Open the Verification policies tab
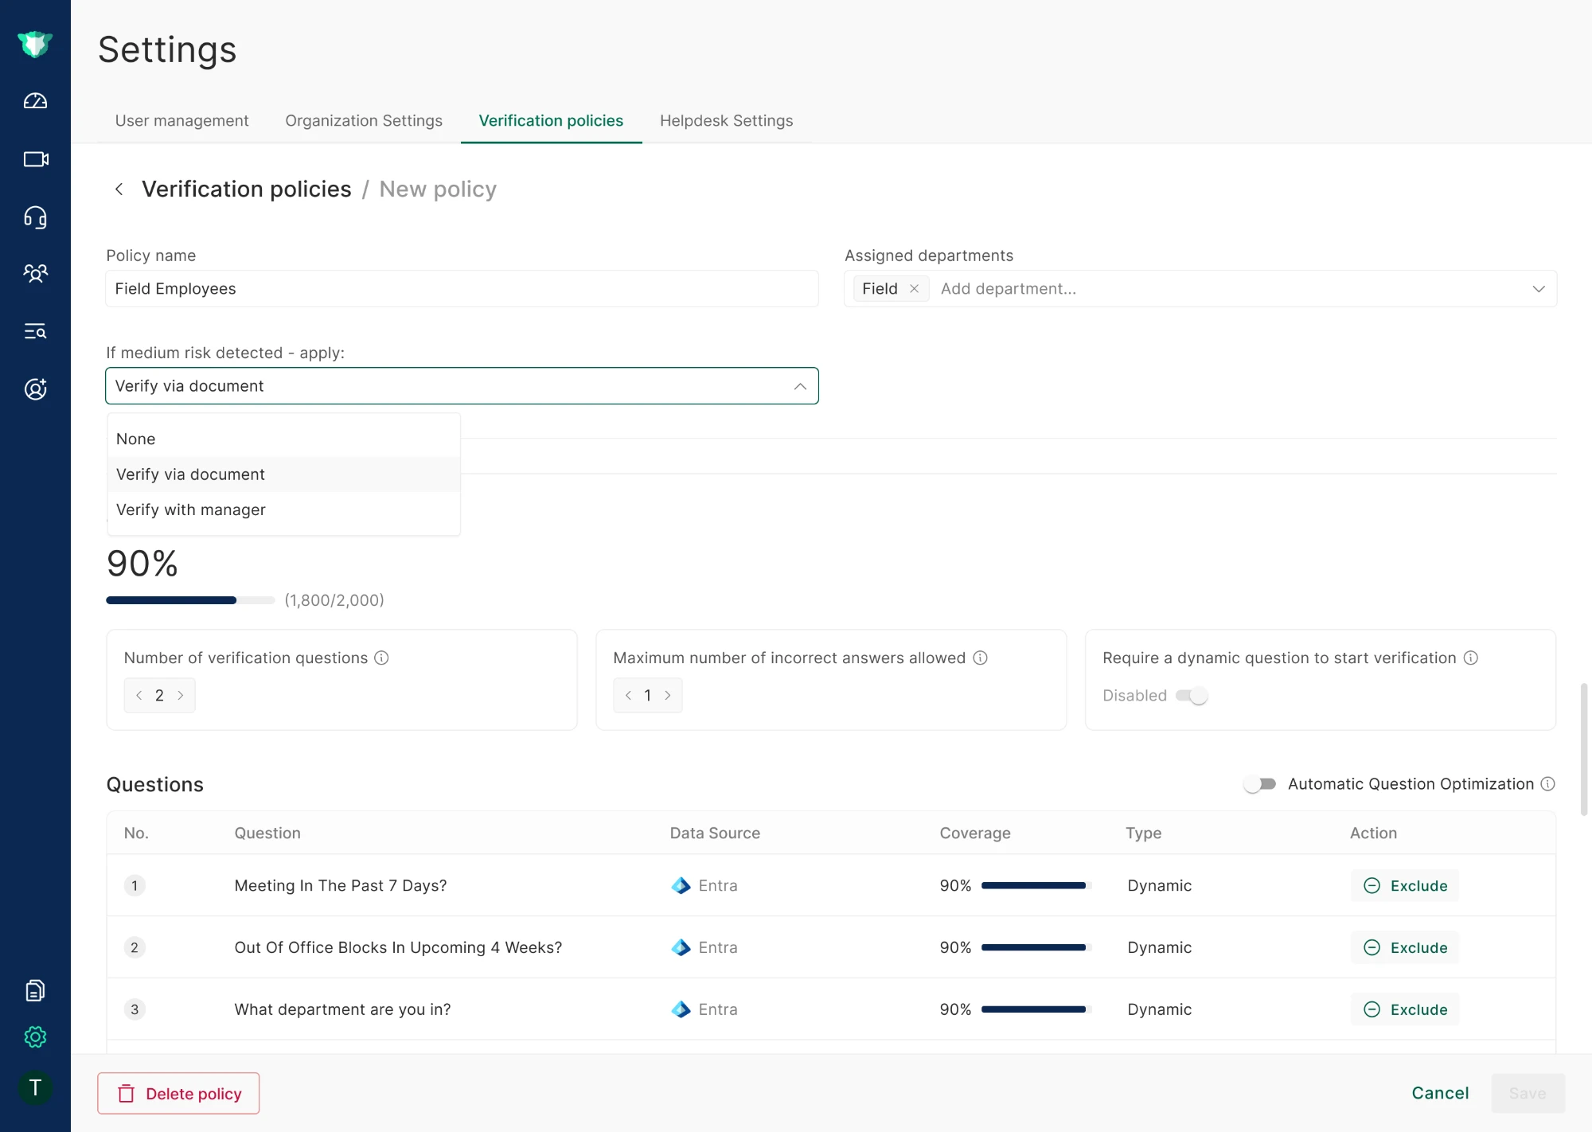Screen dimensions: 1592x1132 551,121
